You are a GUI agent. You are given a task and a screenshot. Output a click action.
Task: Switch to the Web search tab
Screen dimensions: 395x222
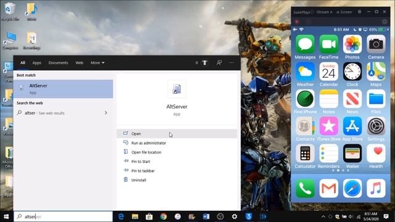[x=80, y=63]
